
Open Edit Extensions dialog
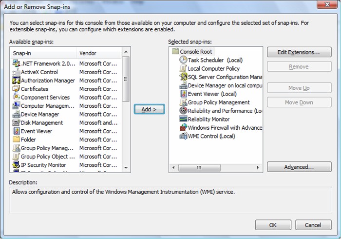tap(299, 52)
